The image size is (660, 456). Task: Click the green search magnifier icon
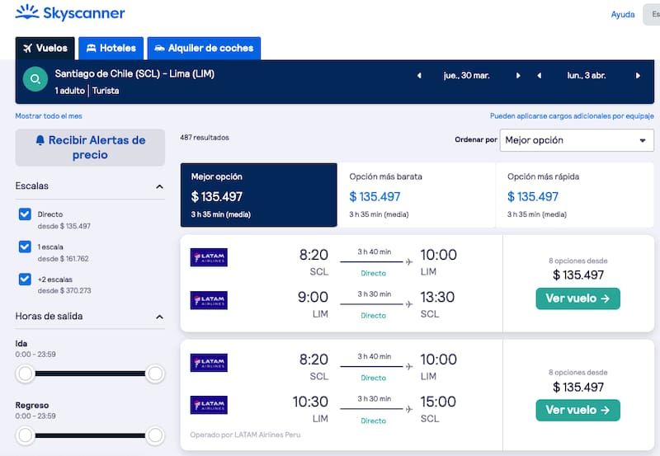click(x=35, y=80)
